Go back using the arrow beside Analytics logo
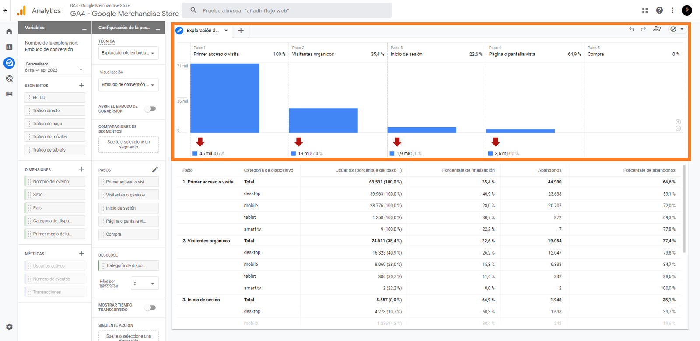 5,10
